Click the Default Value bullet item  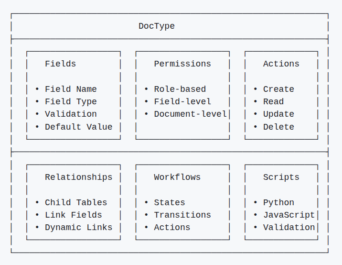click(78, 127)
